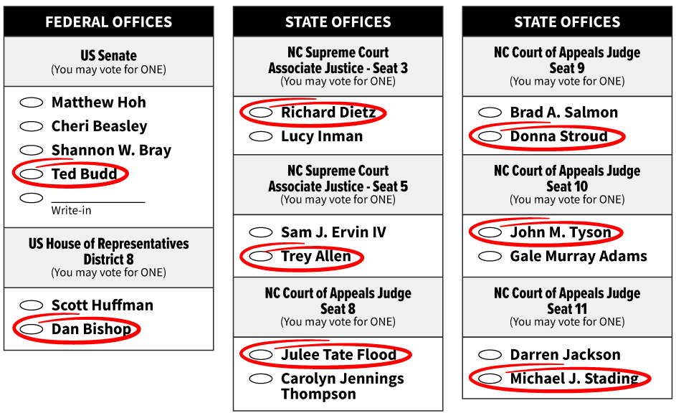Screen dimensions: 676x413
Task: Select the Write-in oval for US Senate
Action: [32, 198]
